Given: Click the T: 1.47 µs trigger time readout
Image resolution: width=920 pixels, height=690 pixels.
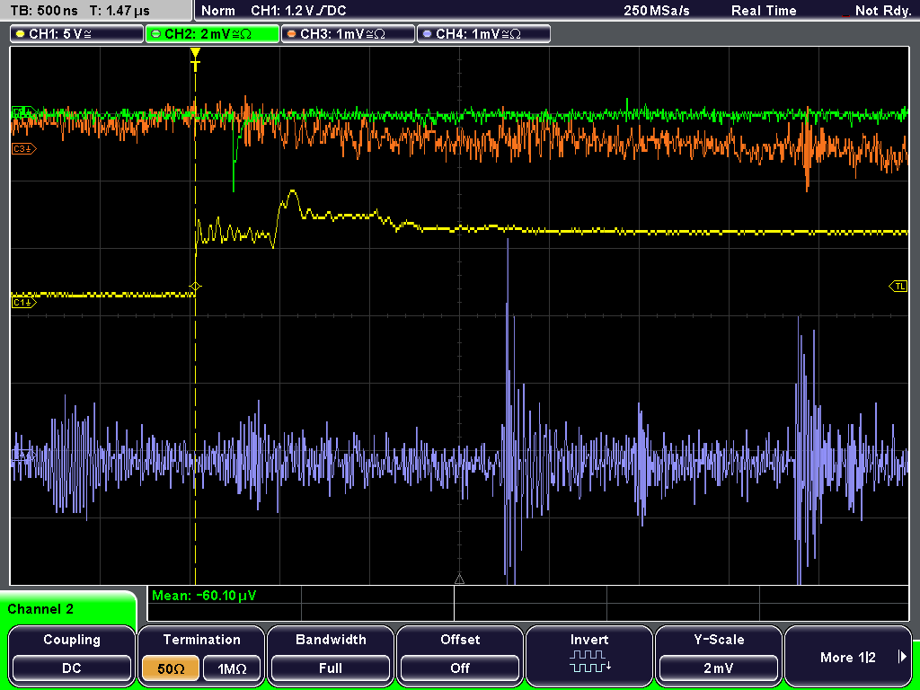Looking at the screenshot, I should (120, 11).
